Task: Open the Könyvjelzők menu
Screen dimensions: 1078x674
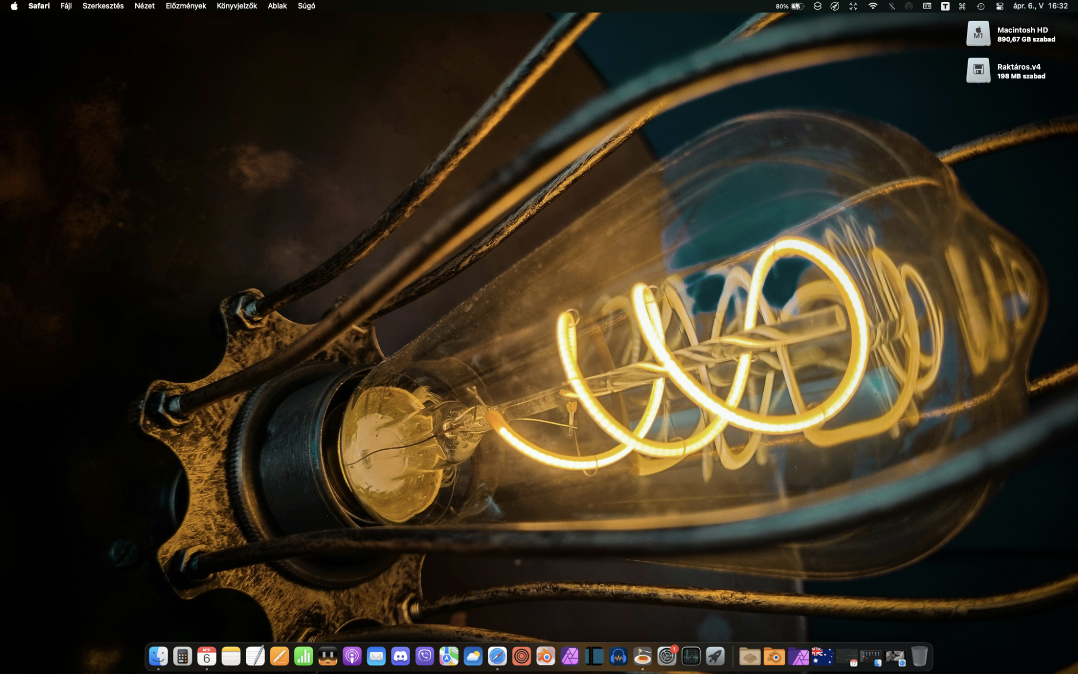Action: pyautogui.click(x=237, y=6)
